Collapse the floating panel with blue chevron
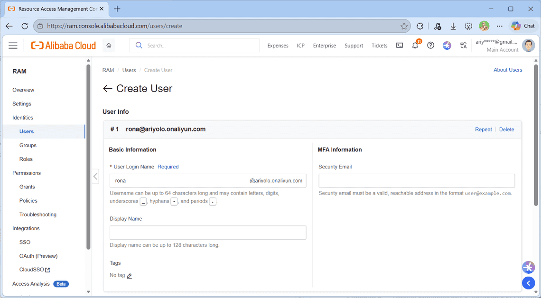The width and height of the screenshot is (541, 298). (529, 283)
